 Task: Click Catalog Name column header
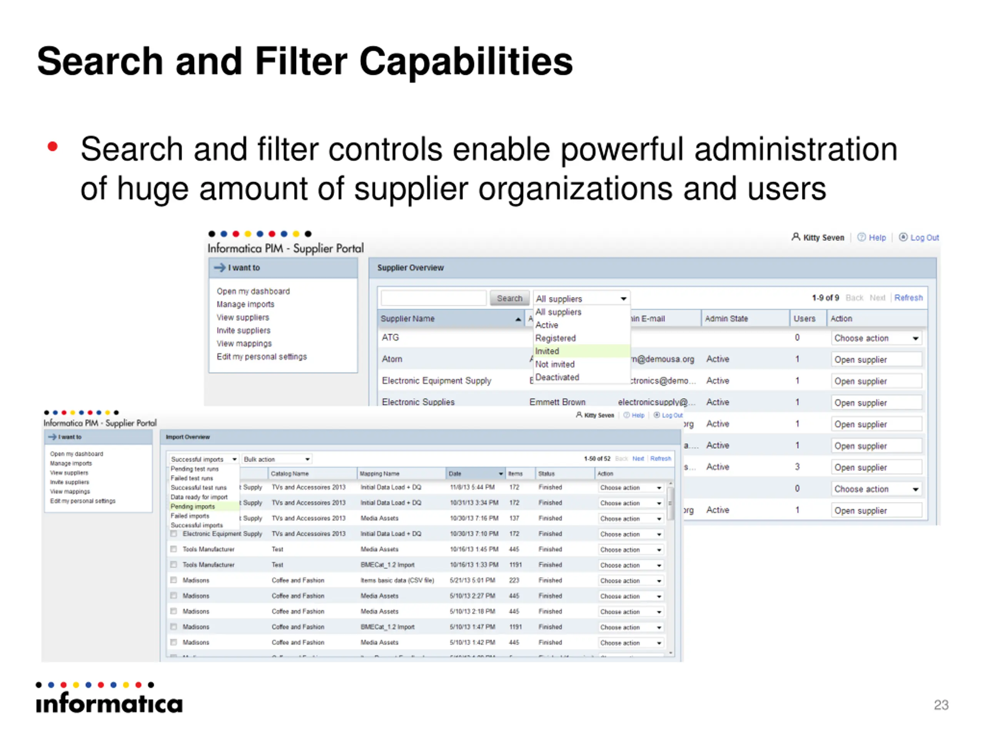coord(312,473)
